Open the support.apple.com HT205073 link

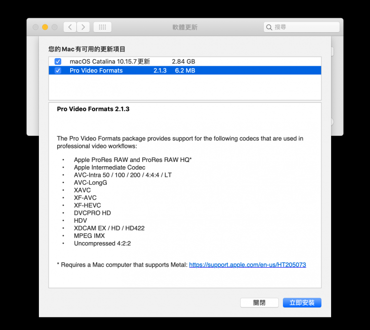coord(247,265)
